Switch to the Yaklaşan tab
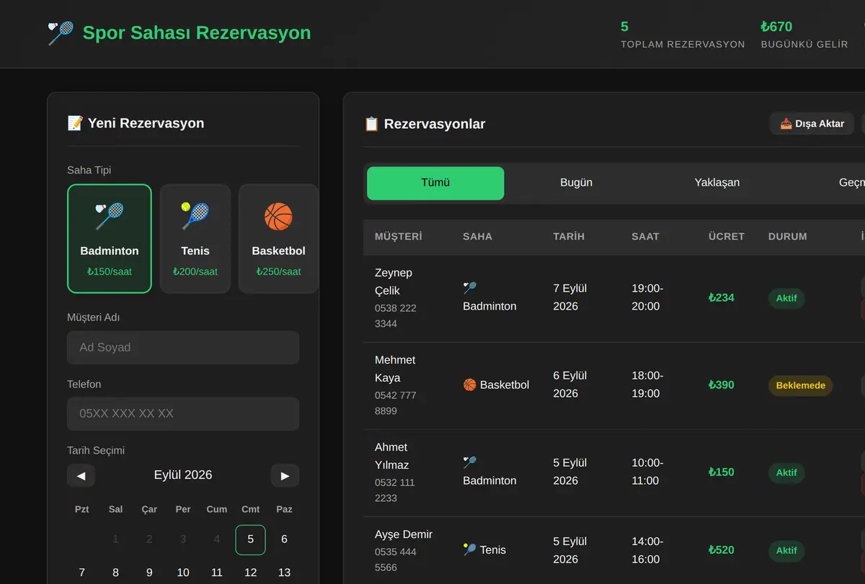This screenshot has width=865, height=584. [717, 183]
